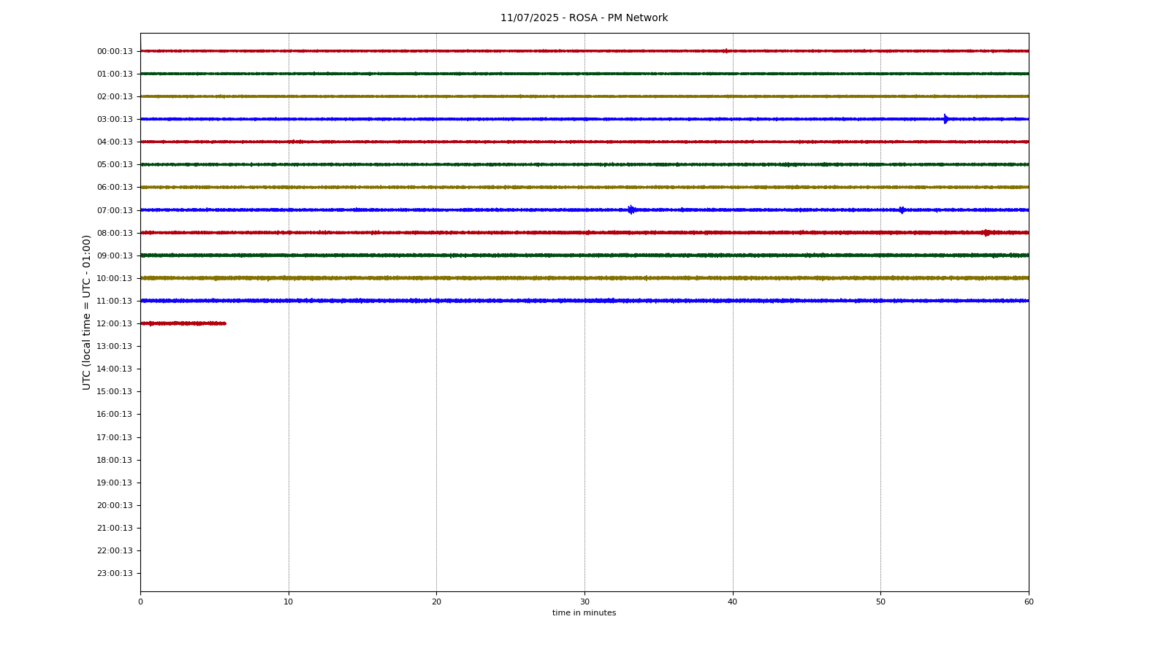Select the '20:00:13' y-axis time label

tap(115, 505)
